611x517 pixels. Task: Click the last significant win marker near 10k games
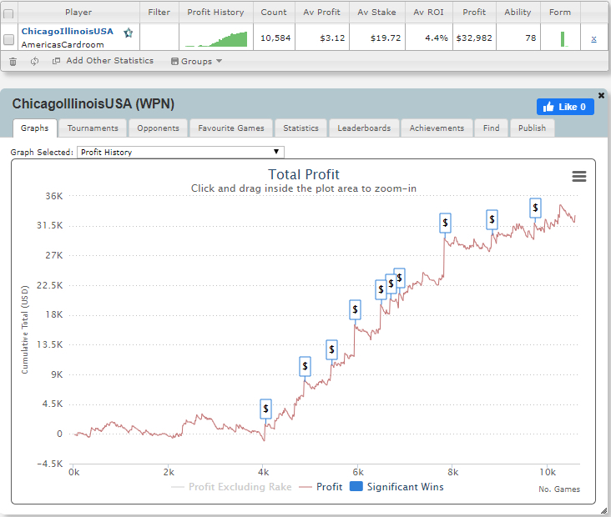(x=535, y=208)
